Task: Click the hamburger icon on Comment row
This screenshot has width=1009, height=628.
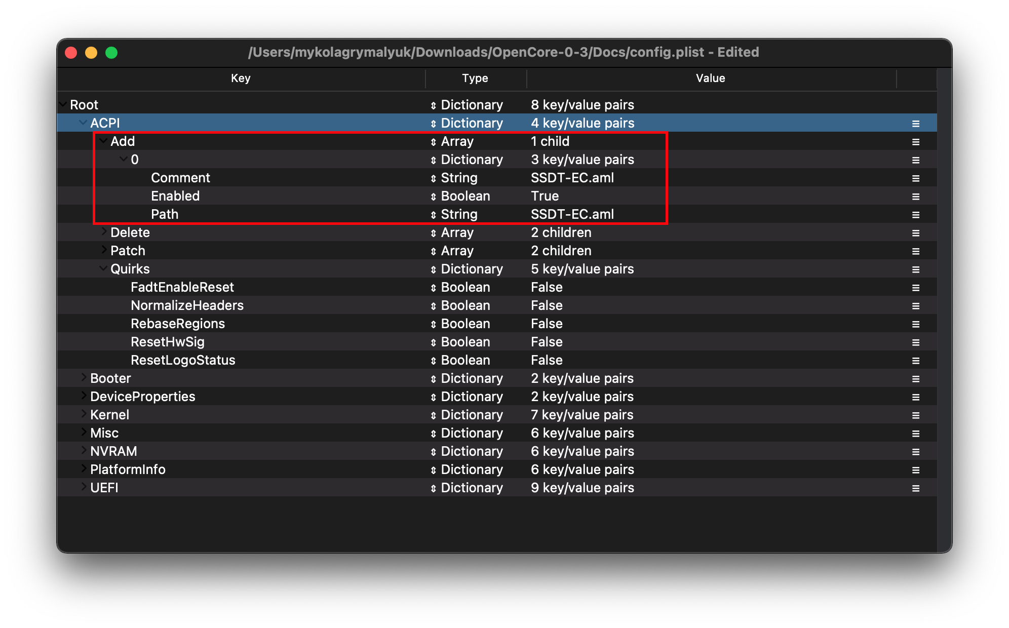Action: pos(915,178)
